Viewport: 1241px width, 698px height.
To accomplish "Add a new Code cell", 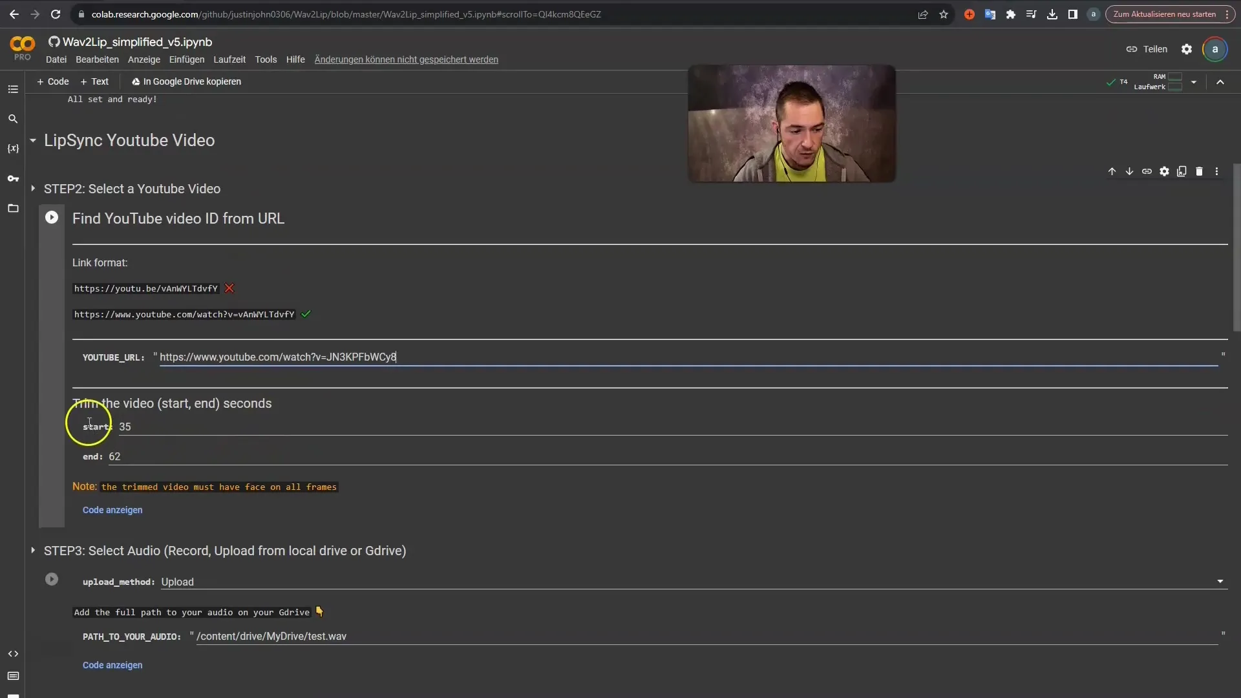I will pos(53,81).
